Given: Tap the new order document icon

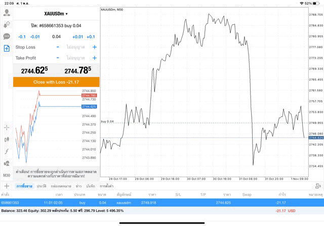Looking at the screenshot, I should (x=7, y=49).
